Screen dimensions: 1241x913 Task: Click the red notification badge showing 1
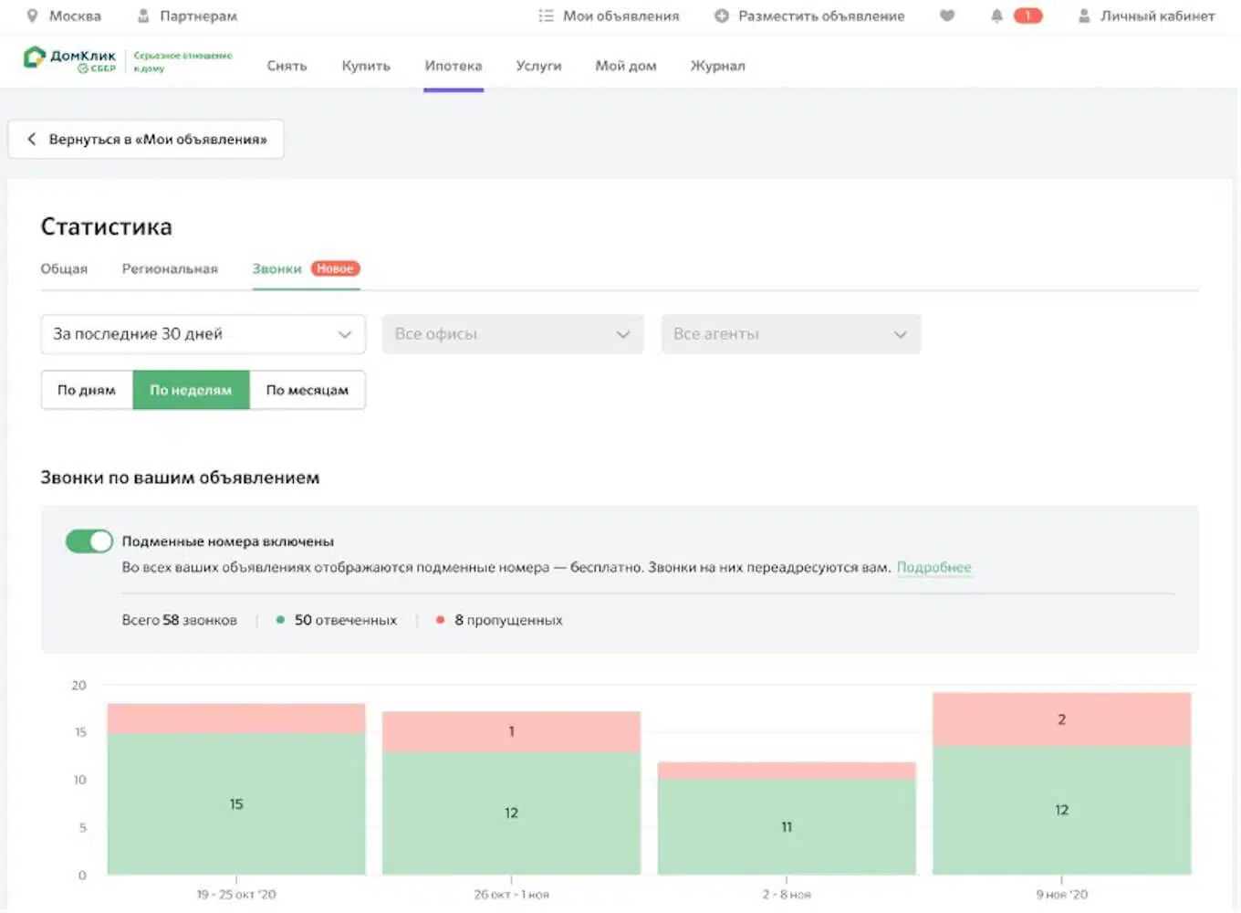pos(1027,16)
